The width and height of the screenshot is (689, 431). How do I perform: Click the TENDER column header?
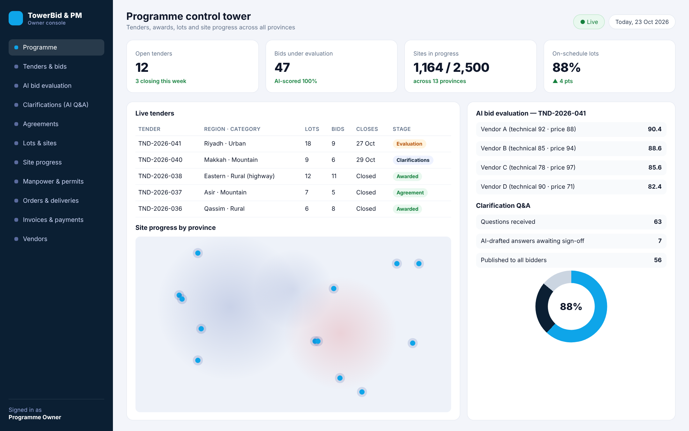point(149,129)
